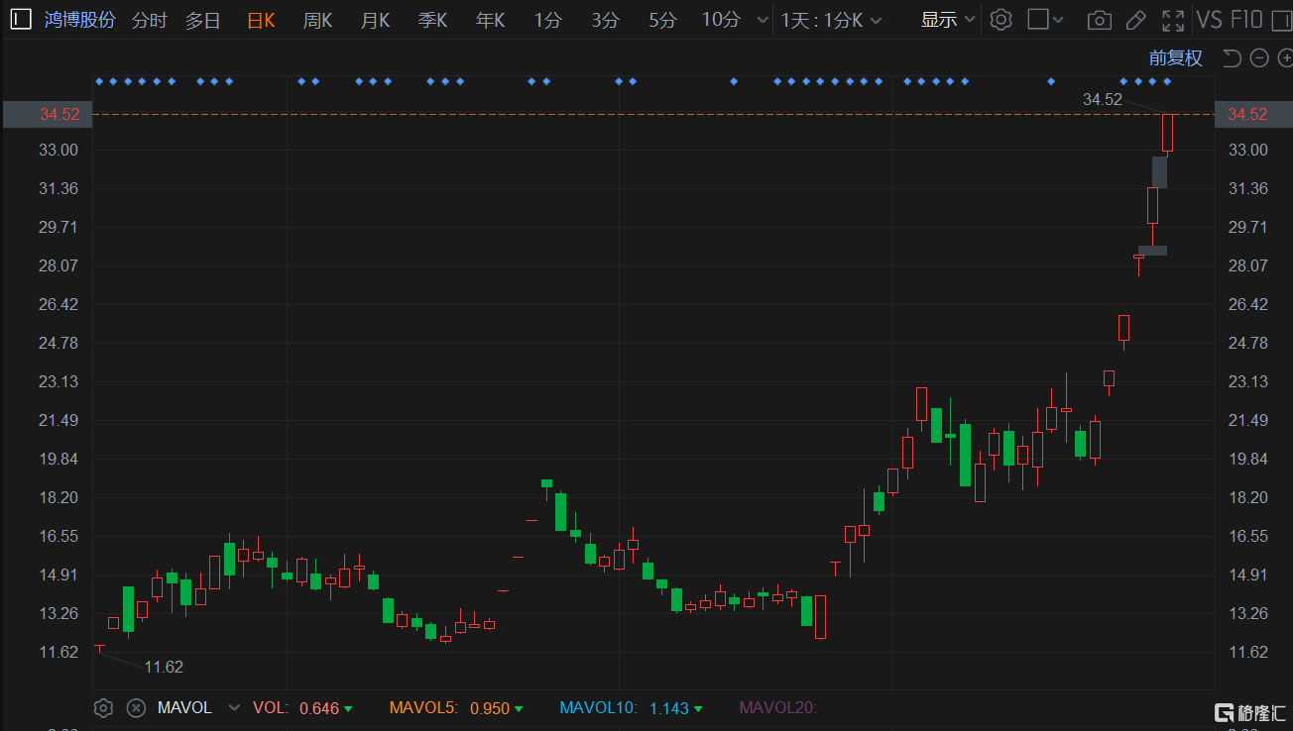This screenshot has width=1293, height=731.
Task: Take a chart screenshot with camera icon
Action: (x=1099, y=20)
